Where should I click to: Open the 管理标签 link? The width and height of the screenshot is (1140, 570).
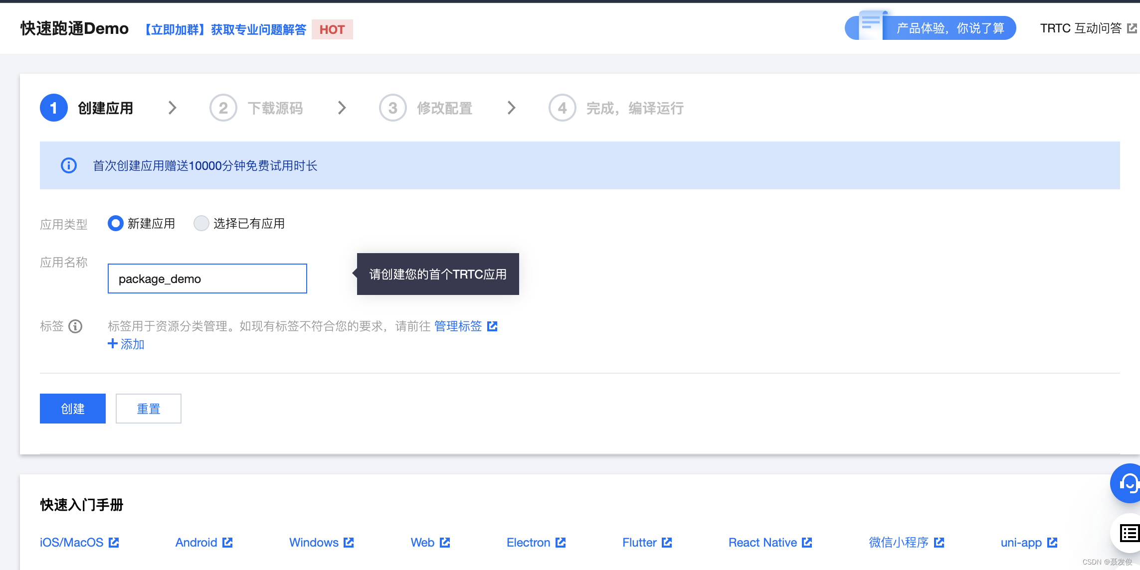point(458,326)
